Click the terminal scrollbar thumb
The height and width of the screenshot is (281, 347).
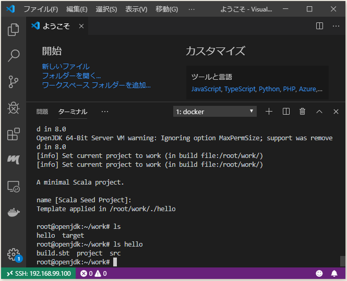tap(343, 261)
